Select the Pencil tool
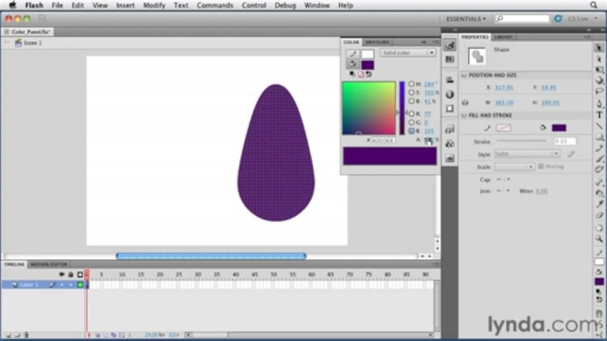This screenshot has width=607, height=341. pyautogui.click(x=599, y=148)
